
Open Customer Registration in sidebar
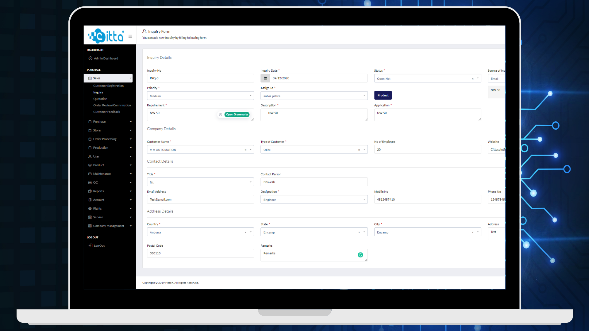click(x=108, y=86)
